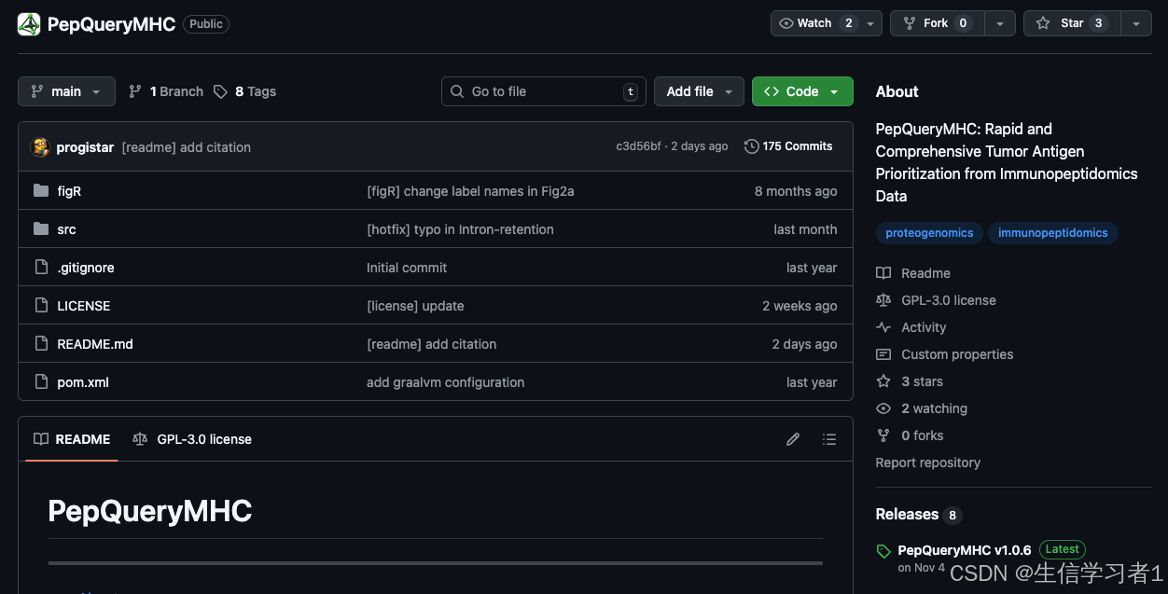This screenshot has width=1168, height=594.
Task: Open the README outline list icon
Action: pyautogui.click(x=829, y=439)
